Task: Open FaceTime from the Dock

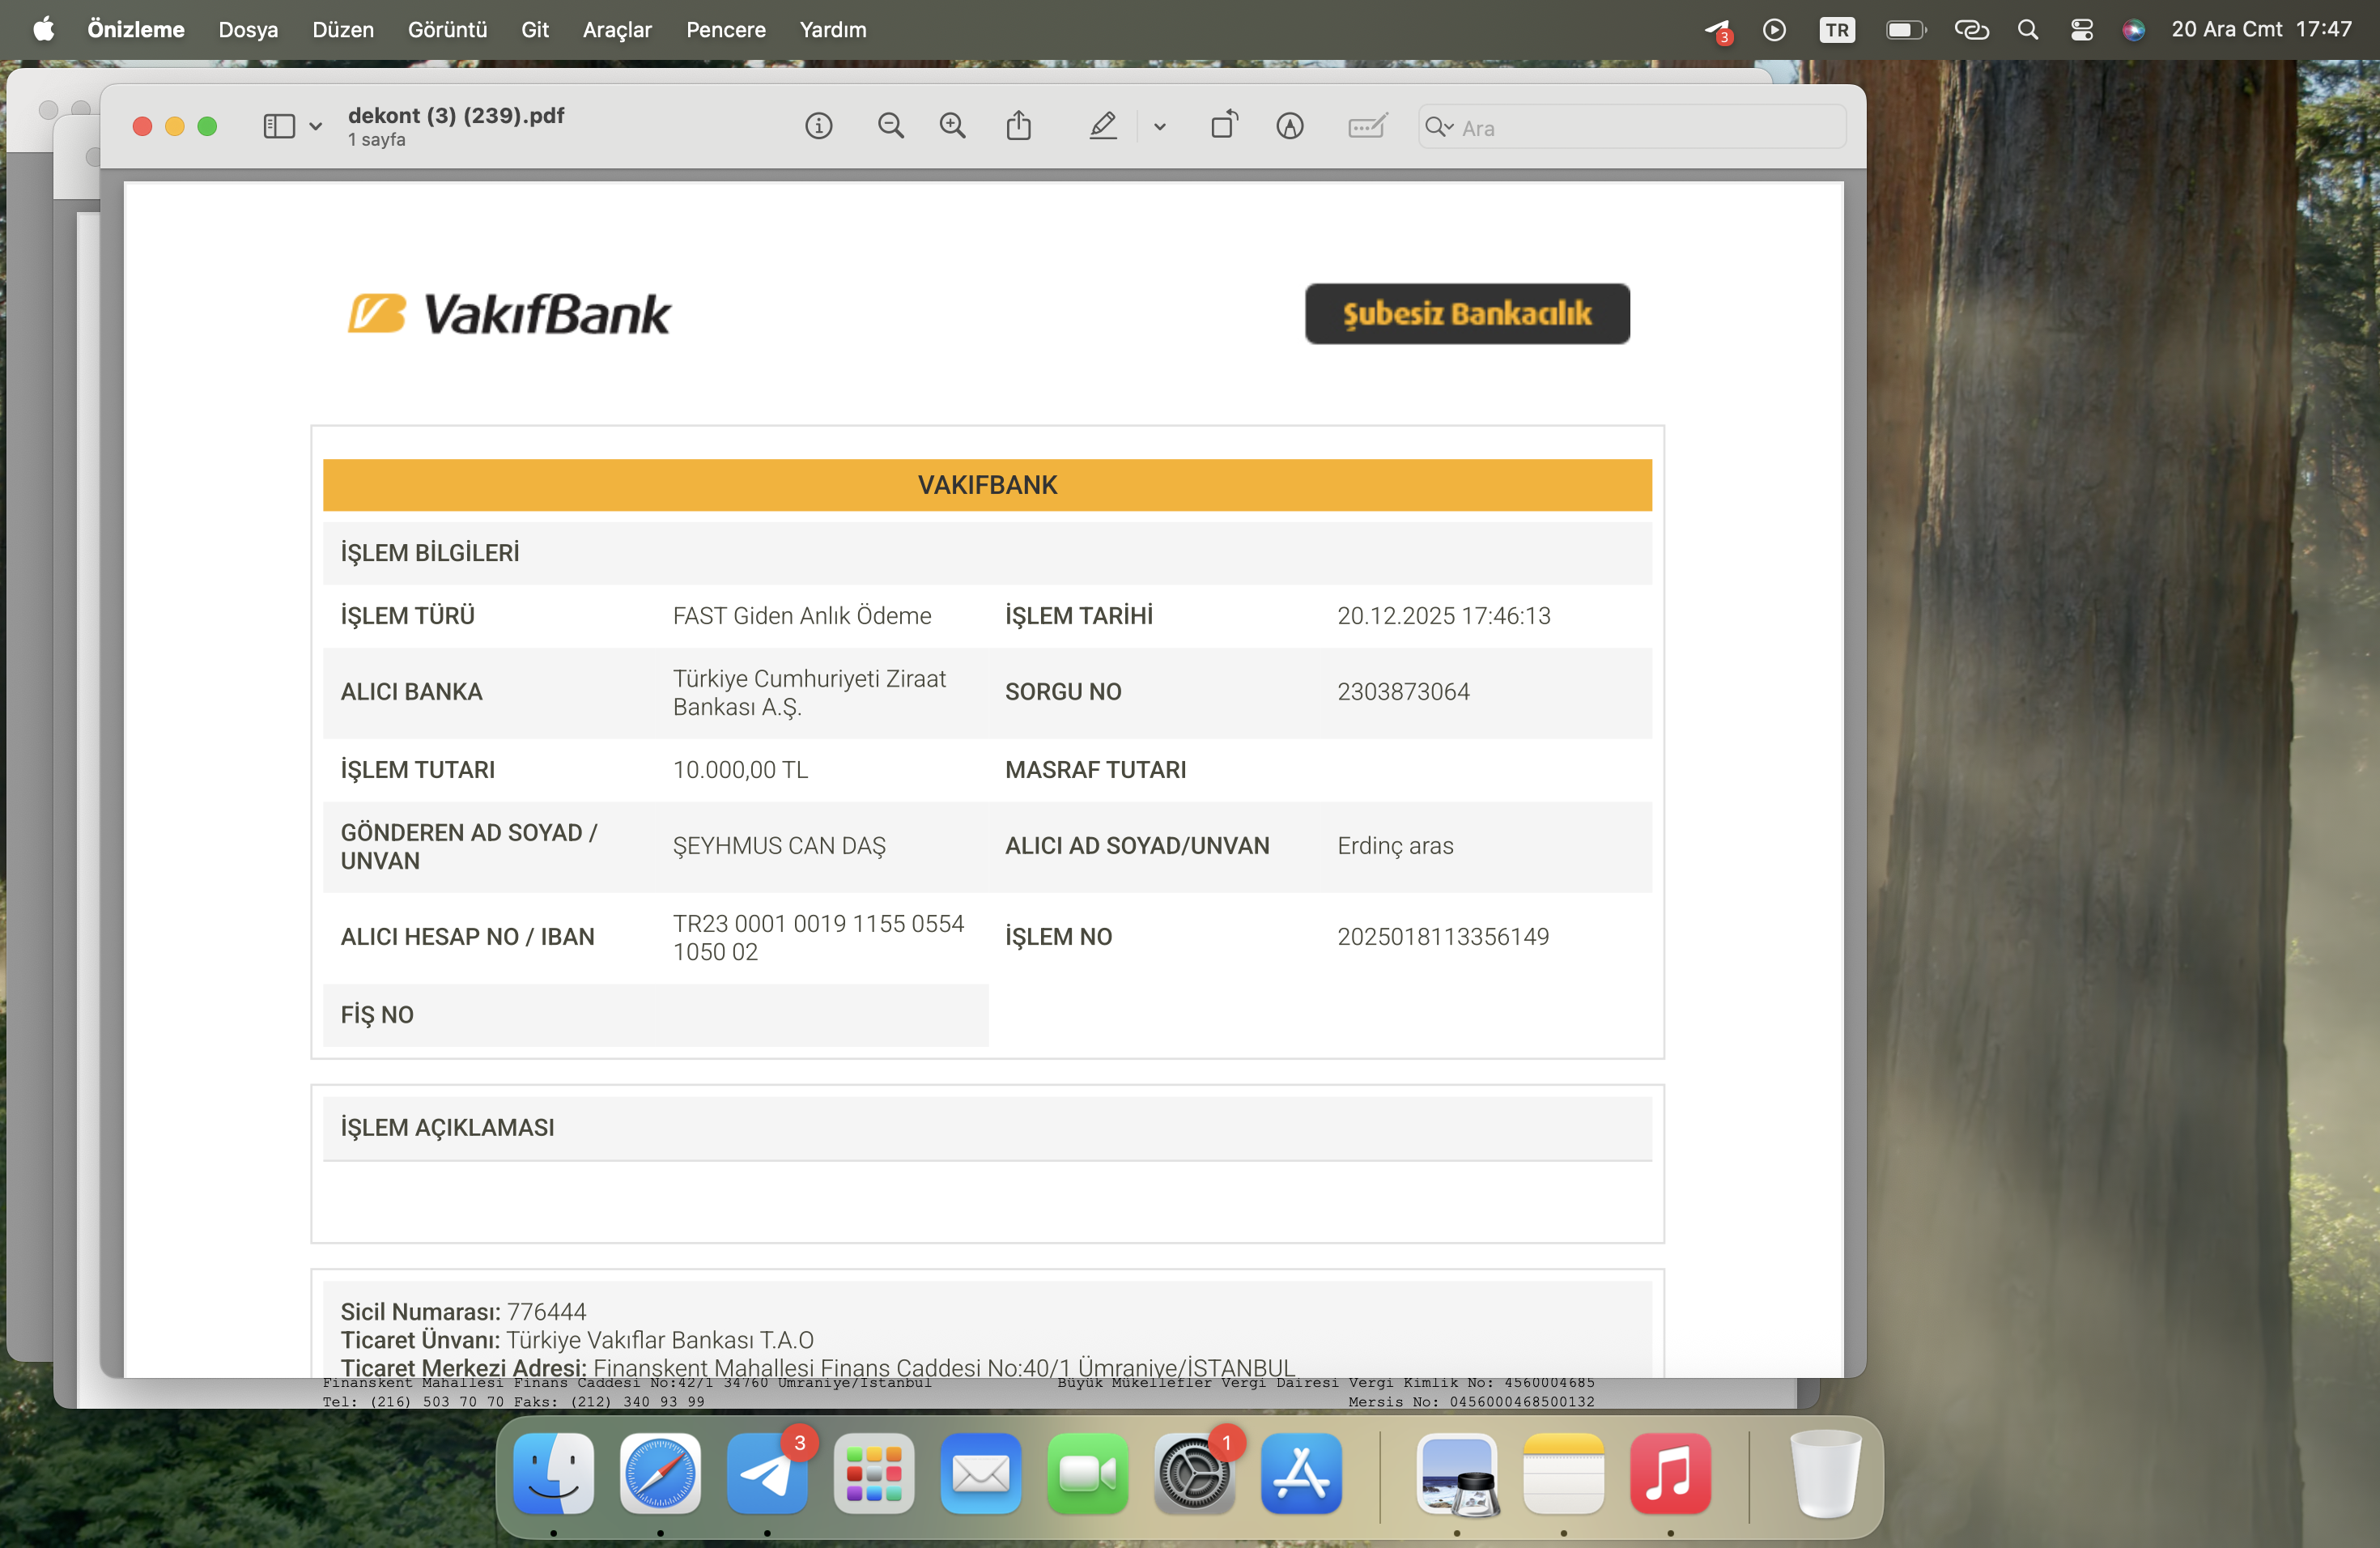Action: tap(1088, 1472)
